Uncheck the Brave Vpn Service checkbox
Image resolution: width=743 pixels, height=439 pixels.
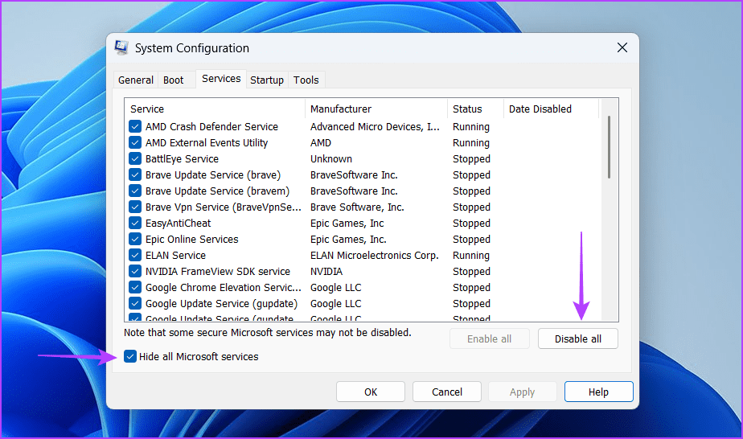(135, 207)
